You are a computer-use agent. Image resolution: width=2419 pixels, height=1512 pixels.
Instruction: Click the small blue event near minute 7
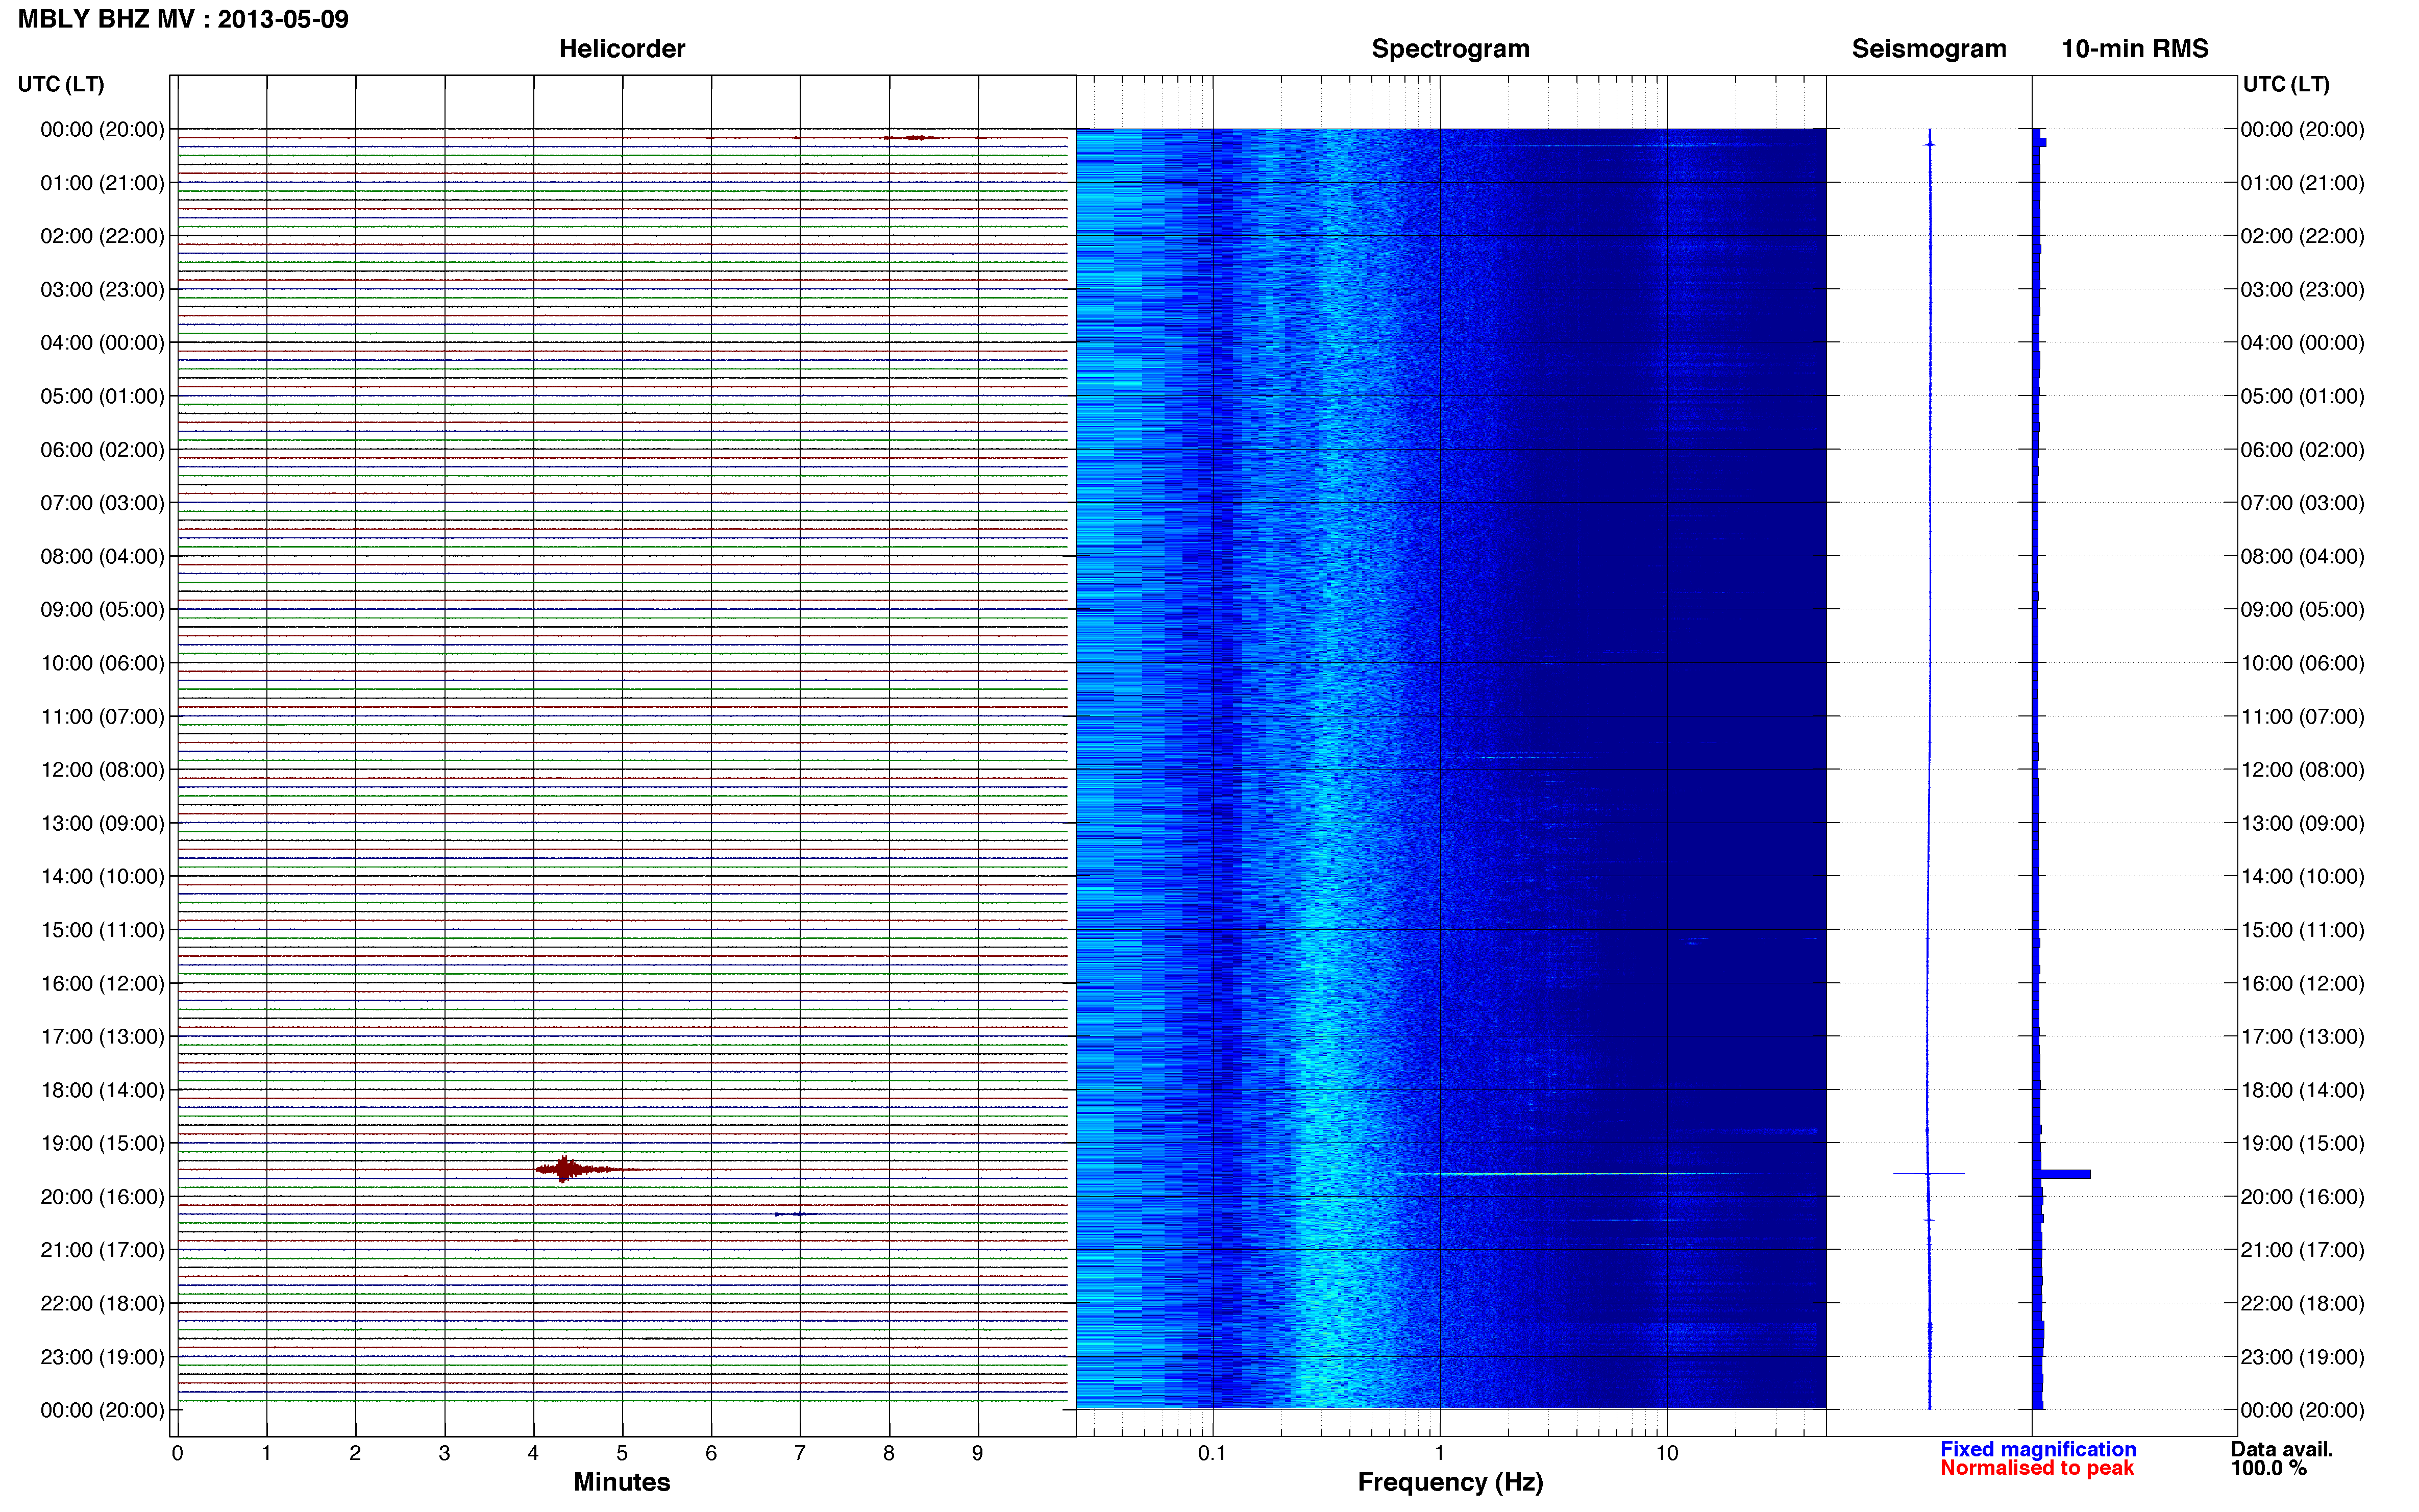click(x=795, y=1214)
